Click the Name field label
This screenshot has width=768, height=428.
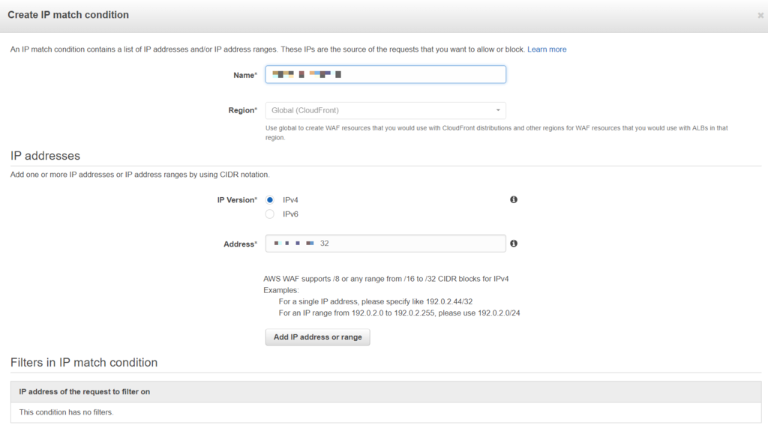point(244,75)
